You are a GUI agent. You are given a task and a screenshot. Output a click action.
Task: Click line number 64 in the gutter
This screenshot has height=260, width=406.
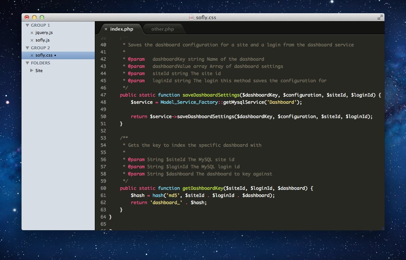103,217
